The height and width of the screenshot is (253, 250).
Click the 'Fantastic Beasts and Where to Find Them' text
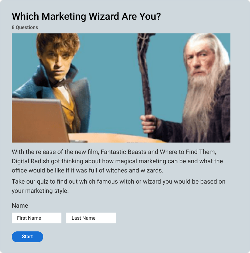[158, 152]
